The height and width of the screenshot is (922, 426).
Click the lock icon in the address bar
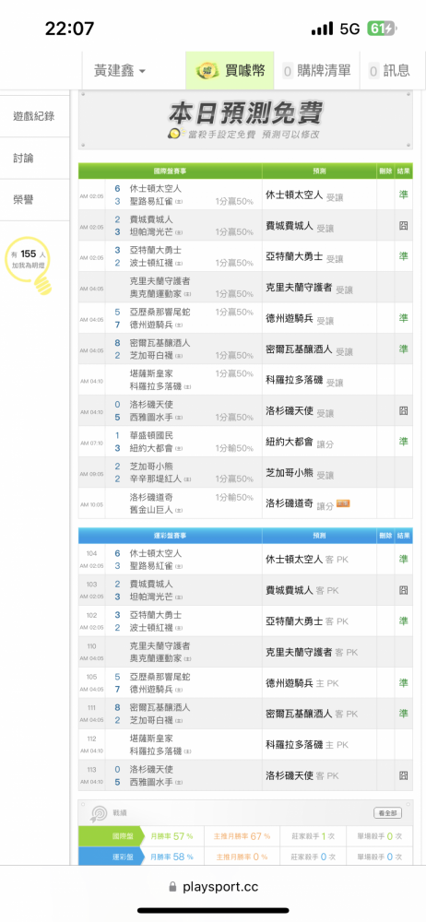pyautogui.click(x=172, y=887)
